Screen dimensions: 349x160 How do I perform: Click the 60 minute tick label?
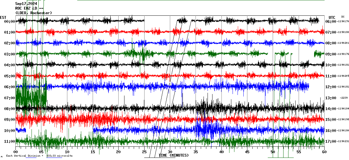point(324,152)
